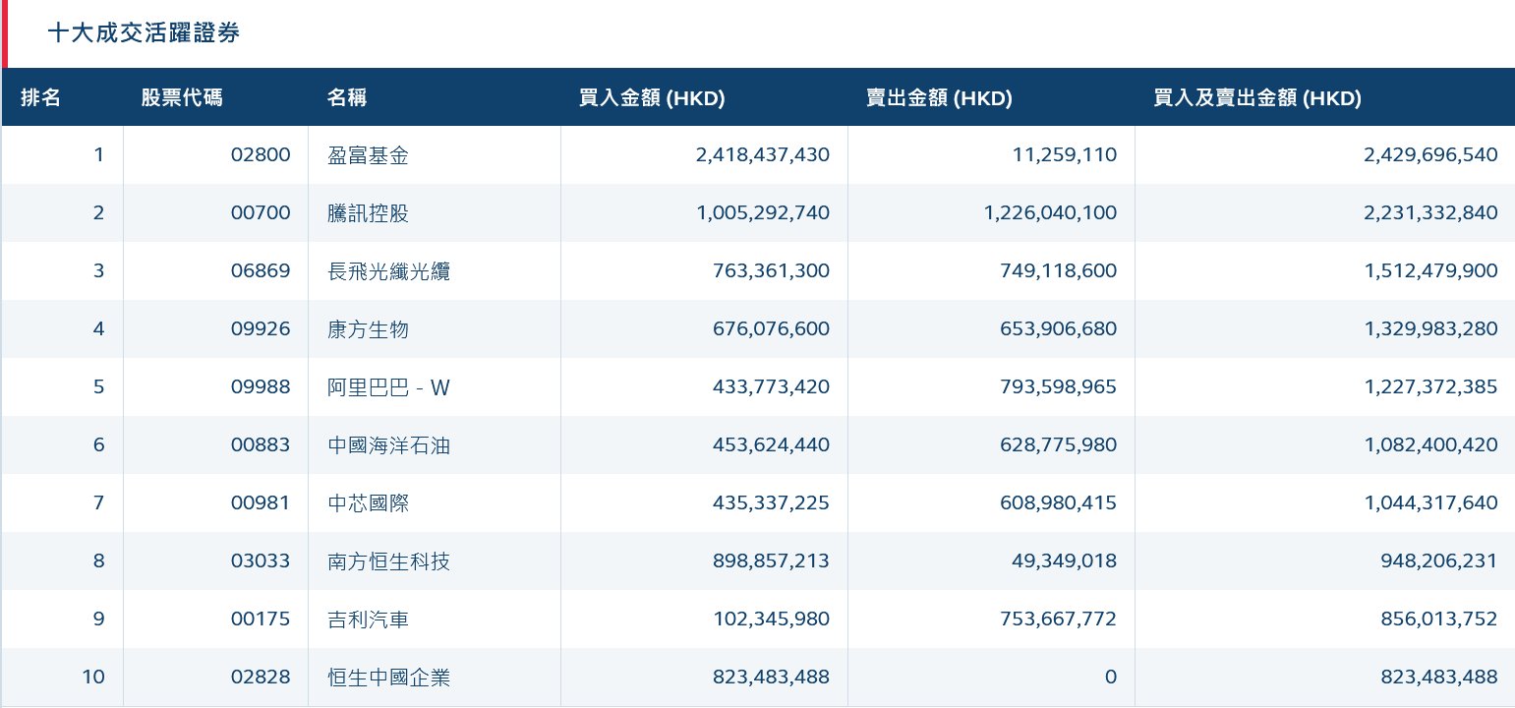Click the 名稱 column header
The width and height of the screenshot is (1515, 708).
coord(347,98)
